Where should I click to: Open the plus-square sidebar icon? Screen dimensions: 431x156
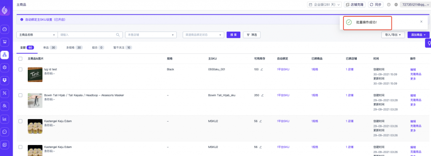tap(4, 145)
